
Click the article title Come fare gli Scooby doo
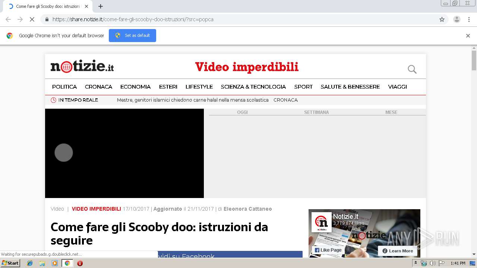pyautogui.click(x=159, y=233)
